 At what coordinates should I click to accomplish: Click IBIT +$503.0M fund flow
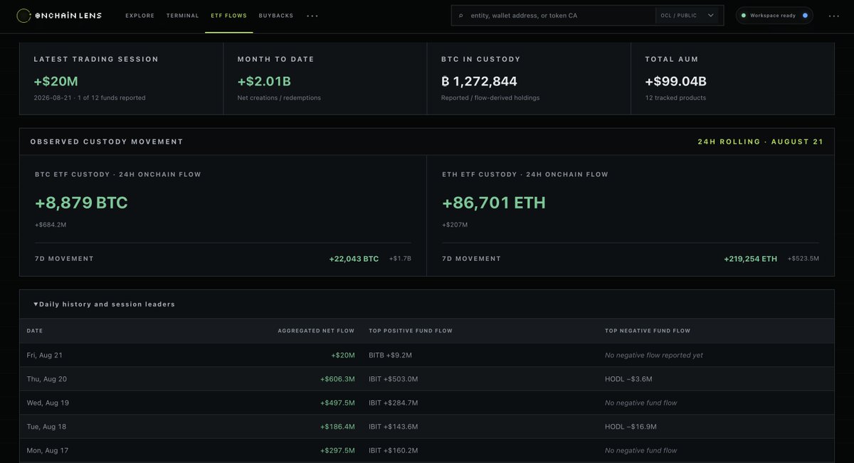[x=394, y=379]
